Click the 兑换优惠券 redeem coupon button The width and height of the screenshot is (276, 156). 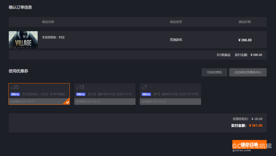[214, 72]
